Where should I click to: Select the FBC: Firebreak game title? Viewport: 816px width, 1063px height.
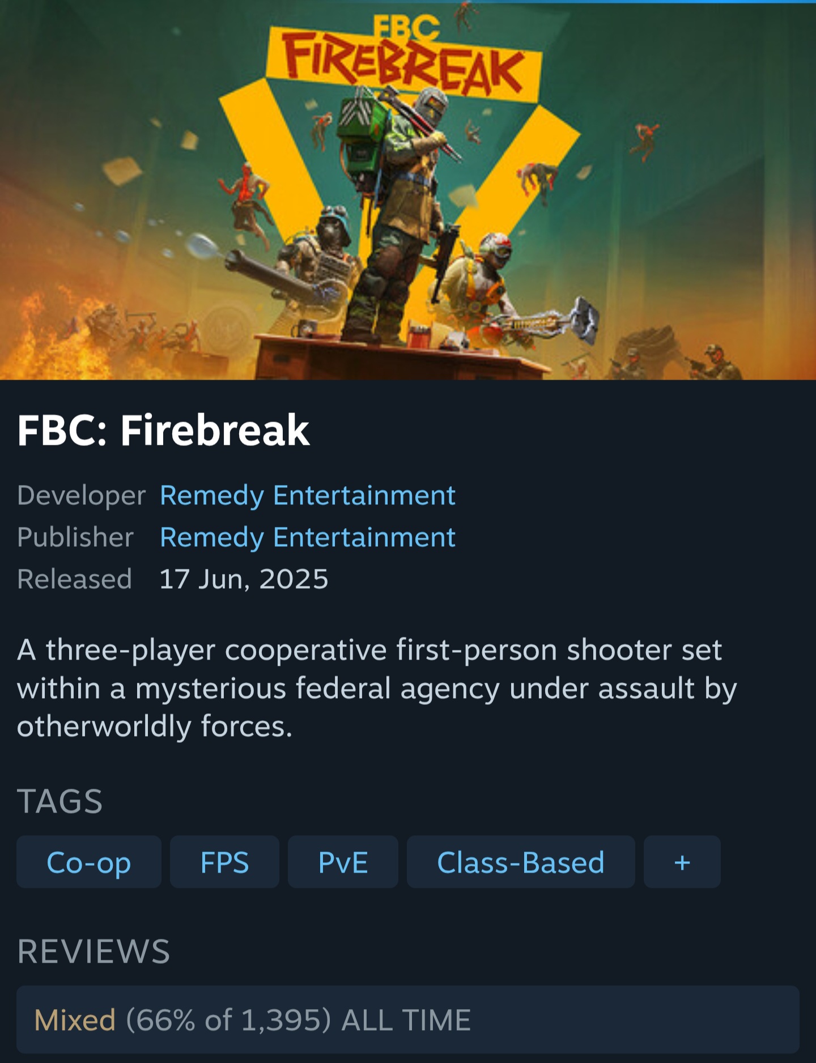tap(163, 430)
